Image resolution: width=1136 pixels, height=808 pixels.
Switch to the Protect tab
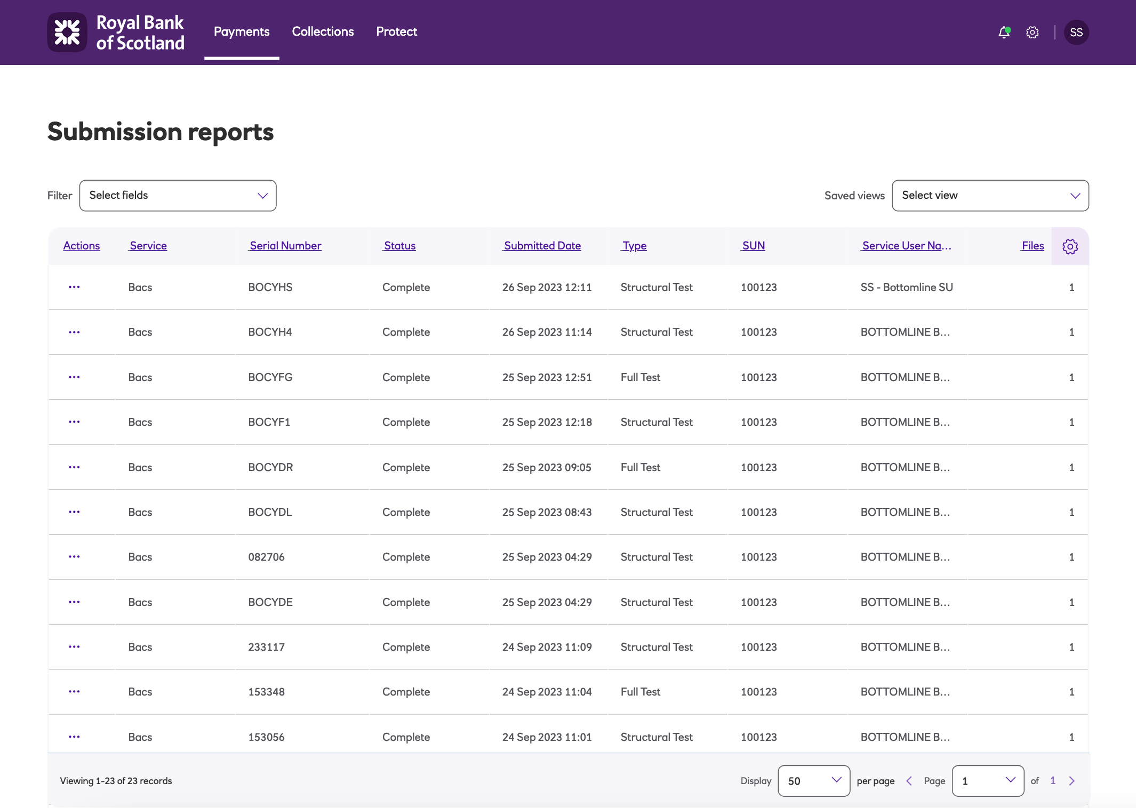396,32
